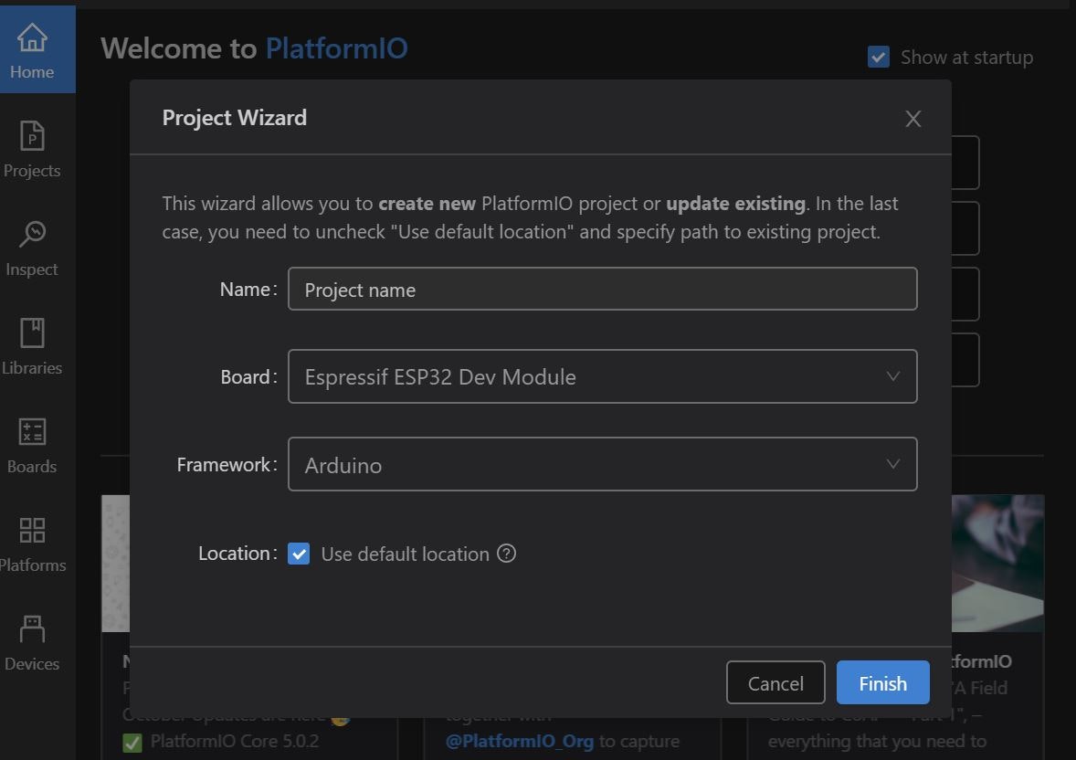Open the @PlatformIO_Org link
This screenshot has height=760, width=1076.
(519, 741)
